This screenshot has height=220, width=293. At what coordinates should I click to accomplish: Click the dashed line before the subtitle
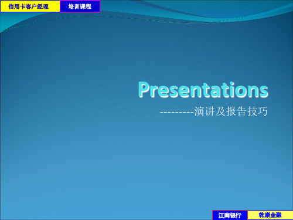coord(177,113)
